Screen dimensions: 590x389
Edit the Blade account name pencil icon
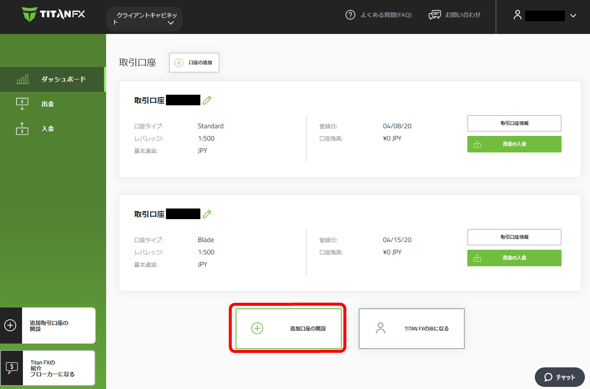coord(207,214)
